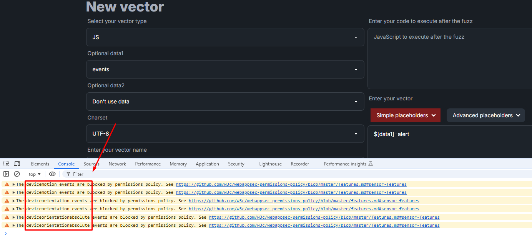532x239 pixels.
Task: Open Performance insights via the flask icon
Action: (370, 164)
